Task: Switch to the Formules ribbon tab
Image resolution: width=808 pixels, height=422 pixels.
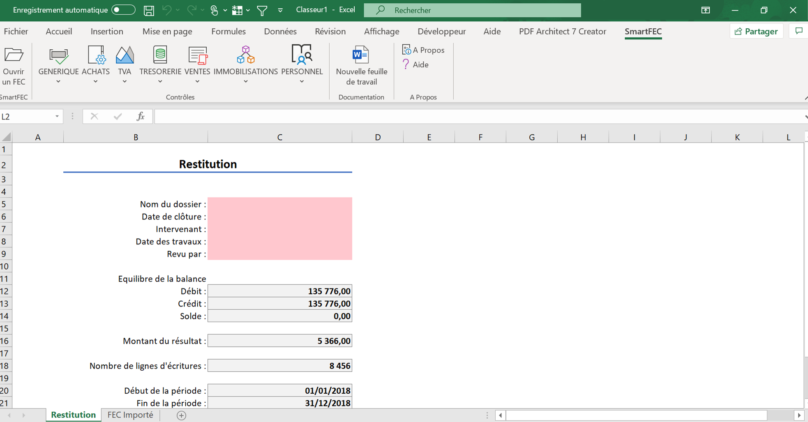Action: click(228, 32)
